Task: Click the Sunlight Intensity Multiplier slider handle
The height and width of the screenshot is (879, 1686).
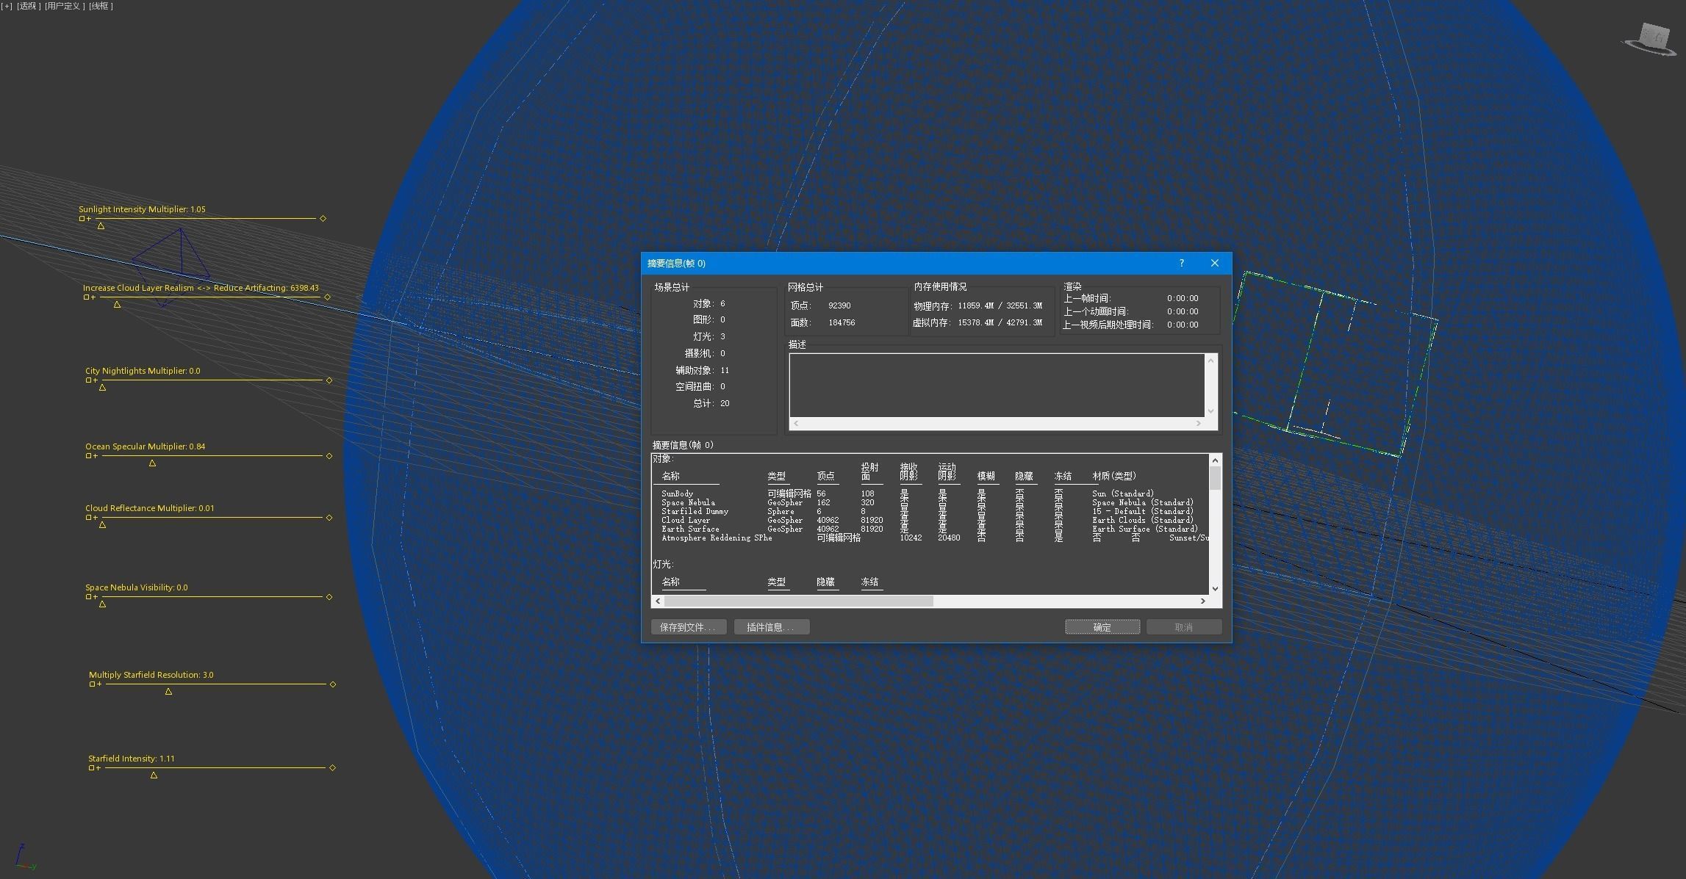Action: coord(101,226)
